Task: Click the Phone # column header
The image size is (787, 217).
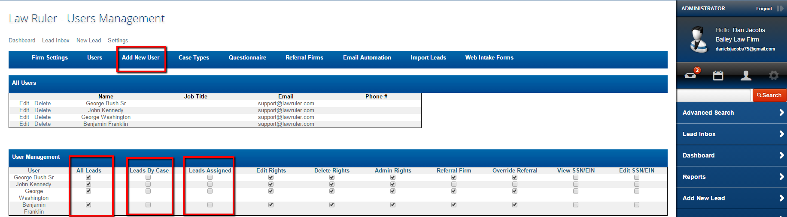Action: [x=376, y=96]
